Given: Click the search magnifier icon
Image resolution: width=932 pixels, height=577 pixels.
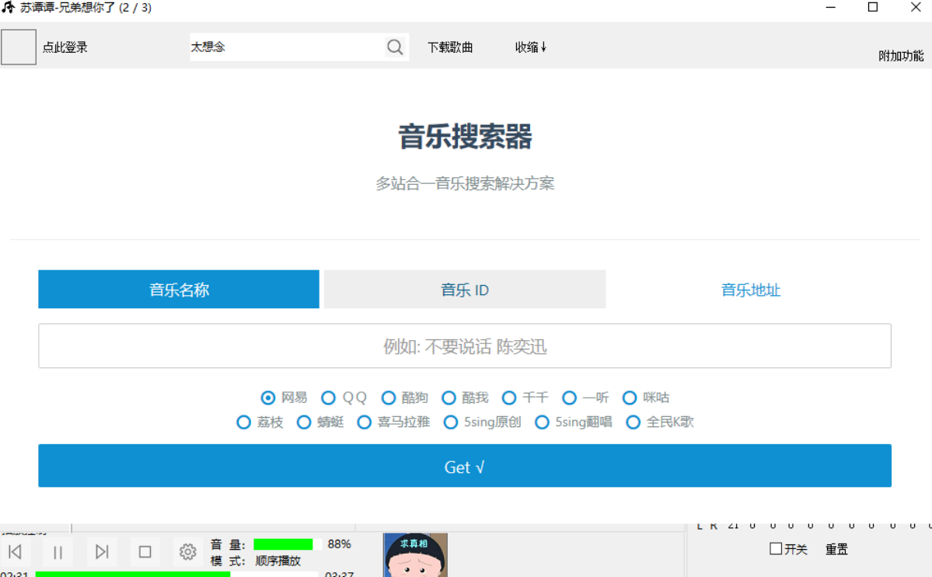Looking at the screenshot, I should tap(395, 47).
